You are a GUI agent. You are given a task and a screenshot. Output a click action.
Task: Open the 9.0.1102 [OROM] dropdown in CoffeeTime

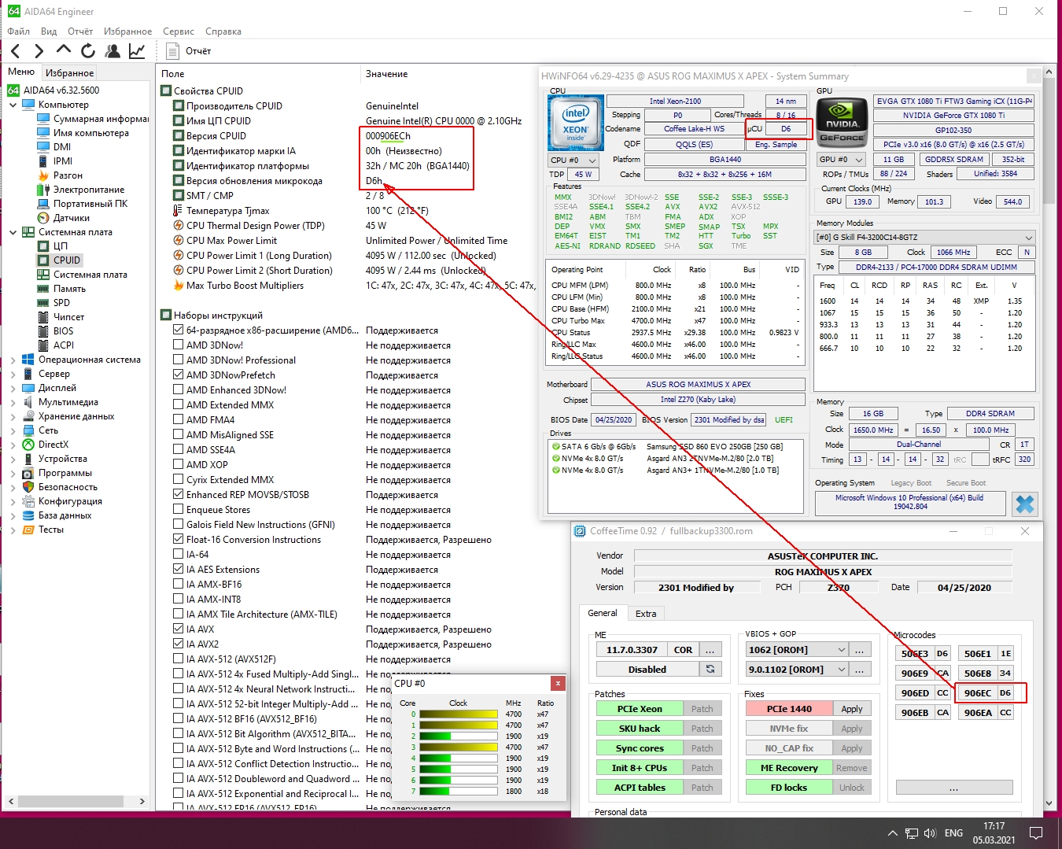[797, 670]
